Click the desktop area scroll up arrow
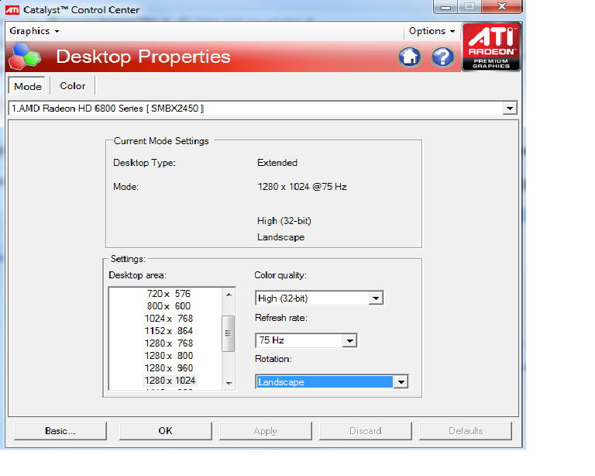The height and width of the screenshot is (476, 595). [x=229, y=295]
